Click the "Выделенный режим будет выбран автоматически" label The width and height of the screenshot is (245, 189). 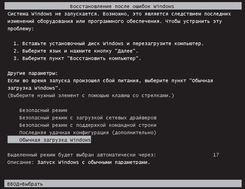82,155
